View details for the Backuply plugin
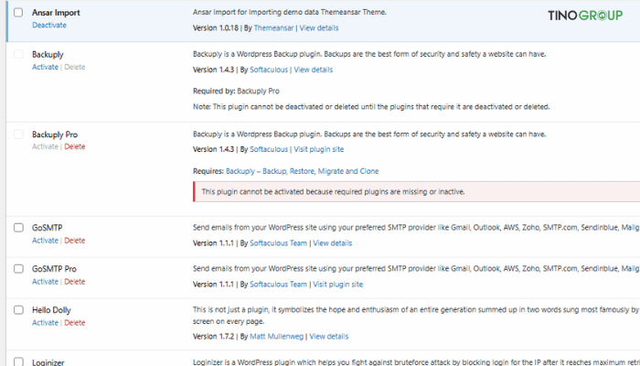Screen dimensions: 640x366 313,70
